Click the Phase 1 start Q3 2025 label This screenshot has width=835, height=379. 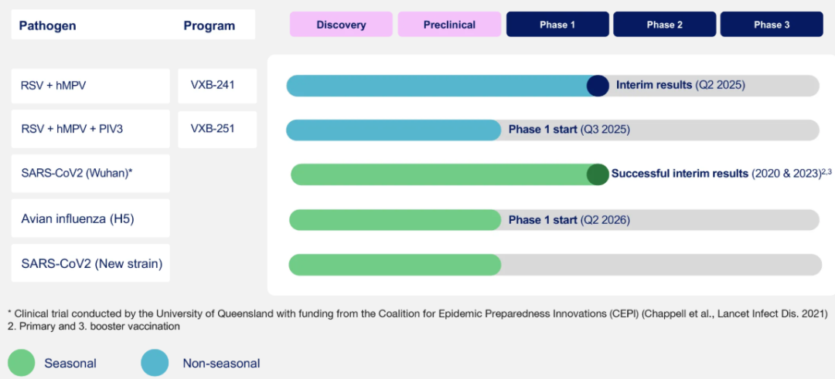point(569,130)
